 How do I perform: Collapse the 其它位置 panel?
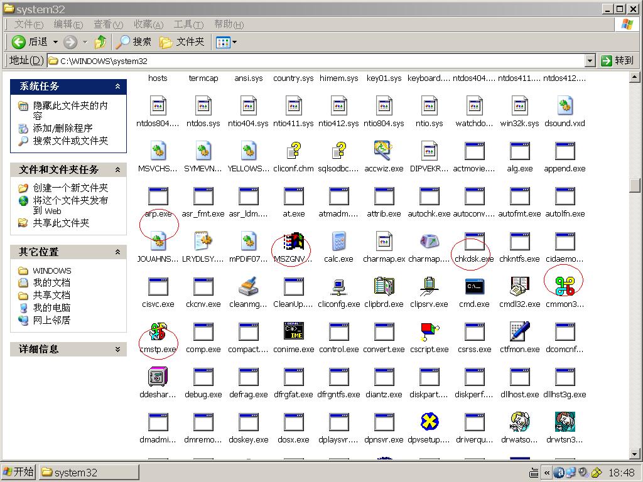117,252
